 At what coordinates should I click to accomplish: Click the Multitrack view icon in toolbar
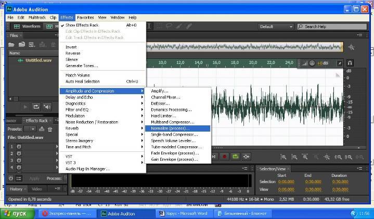[x=49, y=26]
